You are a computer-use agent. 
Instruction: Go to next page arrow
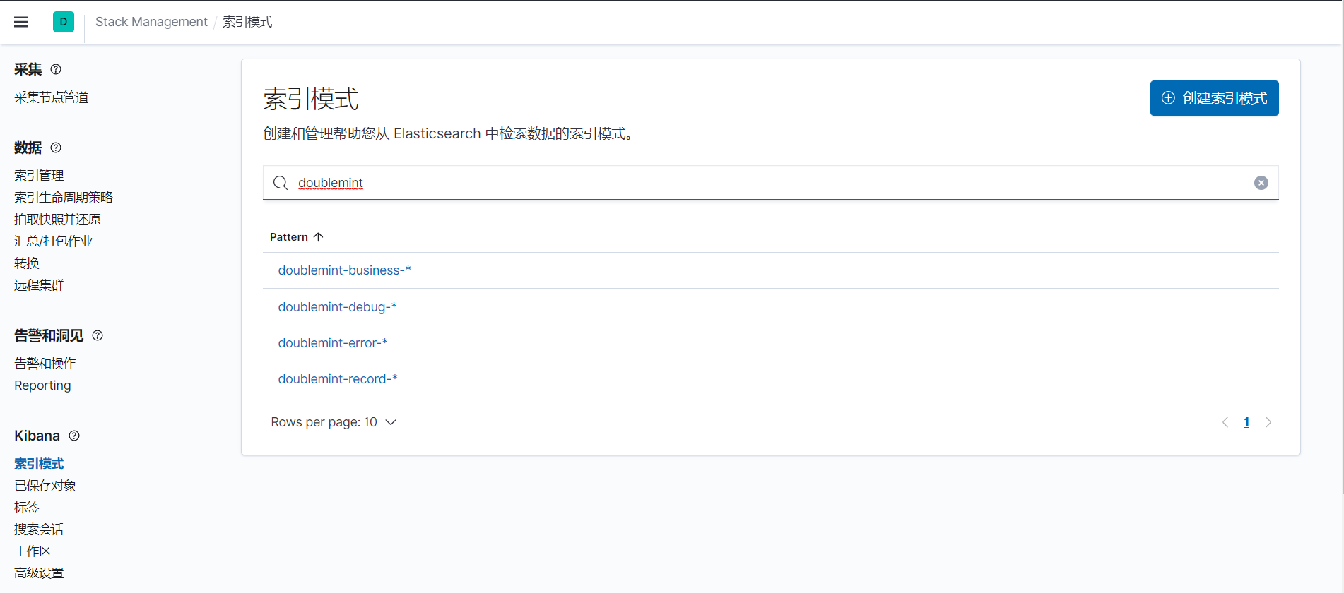pos(1268,422)
